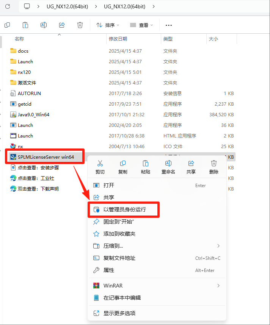Expand the WinRAR submenu

tap(157, 286)
